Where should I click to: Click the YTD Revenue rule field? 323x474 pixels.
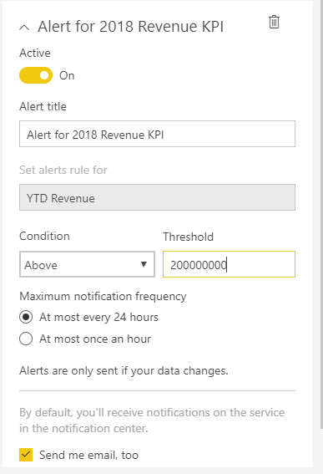157,197
